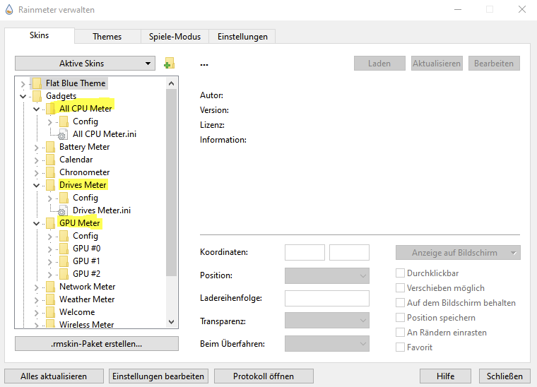The height and width of the screenshot is (387, 537).
Task: Open the Aktive Skins dropdown
Action: (85, 64)
